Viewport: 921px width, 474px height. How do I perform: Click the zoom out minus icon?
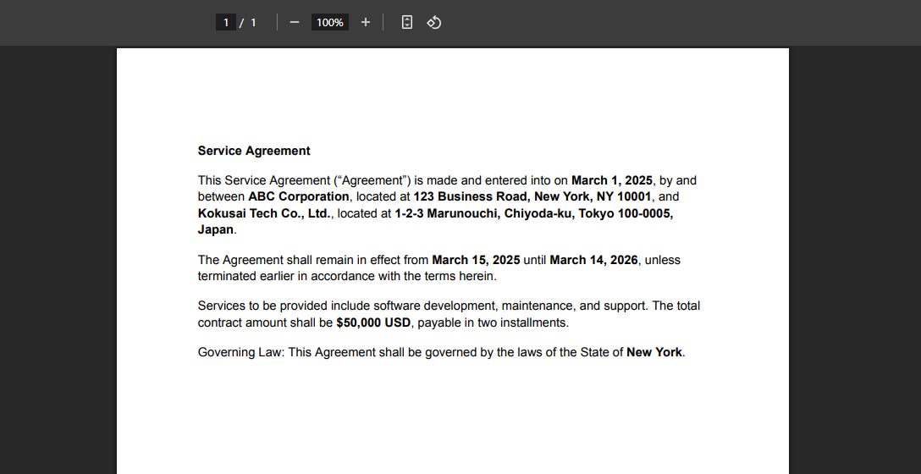pyautogui.click(x=295, y=22)
